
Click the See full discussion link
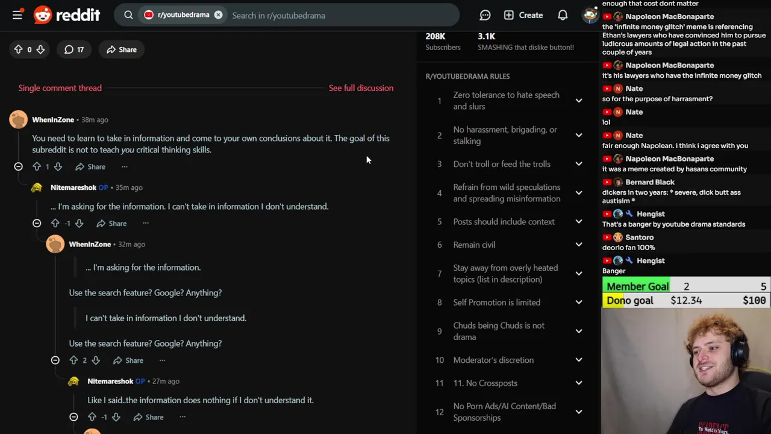pos(361,88)
